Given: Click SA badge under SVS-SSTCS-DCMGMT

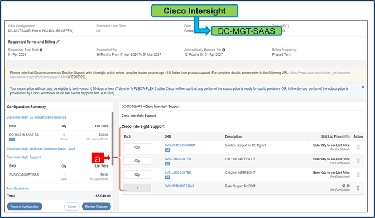Looking at the screenshot, I should [167, 150].
